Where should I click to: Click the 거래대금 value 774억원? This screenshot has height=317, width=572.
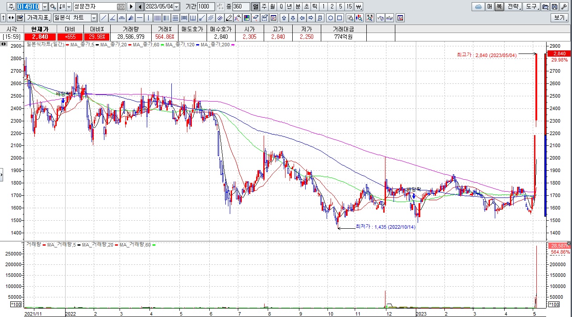[343, 37]
